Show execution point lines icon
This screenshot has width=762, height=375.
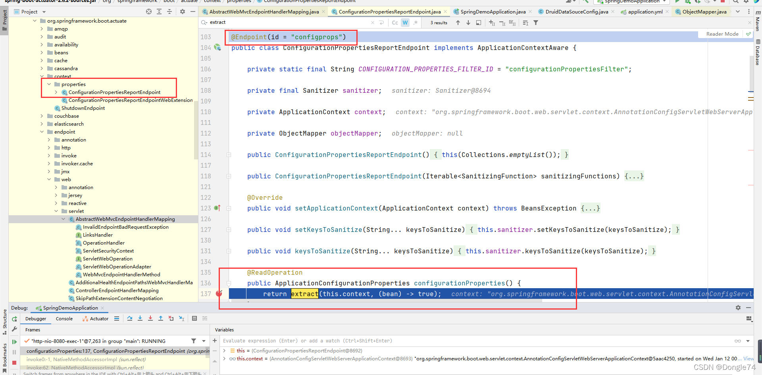pos(117,318)
